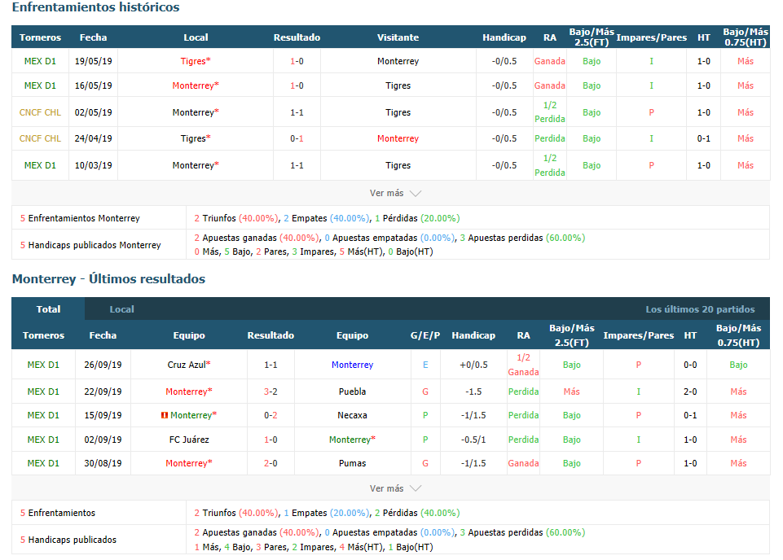The image size is (783, 560).
Task: Click handicap -0.5/1 in FC Juárez row
Action: pos(473,440)
